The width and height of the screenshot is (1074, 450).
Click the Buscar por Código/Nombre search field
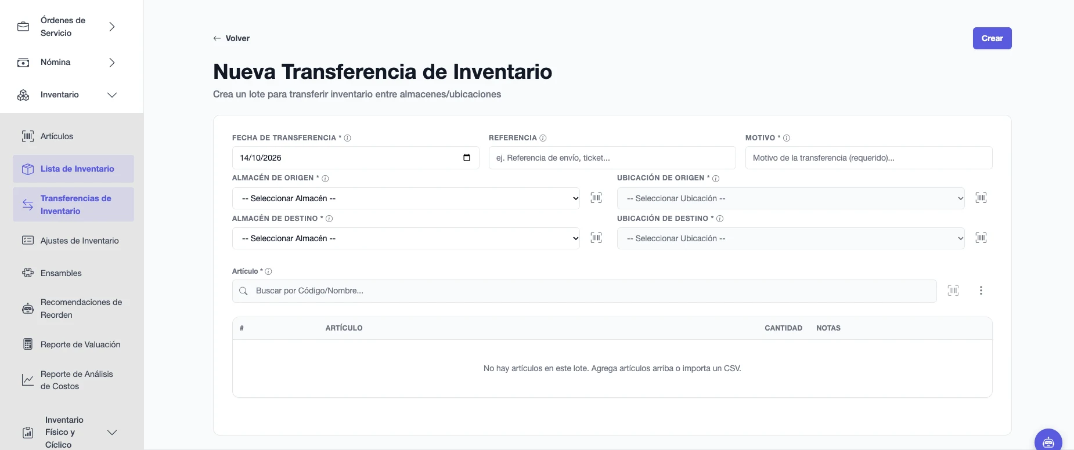[584, 291]
